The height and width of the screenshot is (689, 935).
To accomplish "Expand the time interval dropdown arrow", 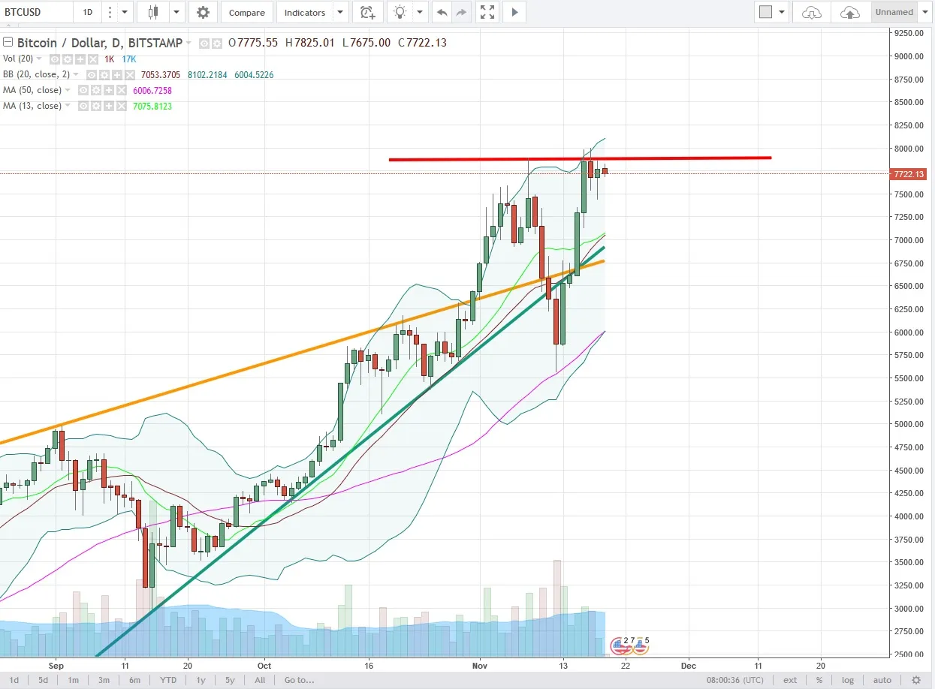I will [125, 12].
